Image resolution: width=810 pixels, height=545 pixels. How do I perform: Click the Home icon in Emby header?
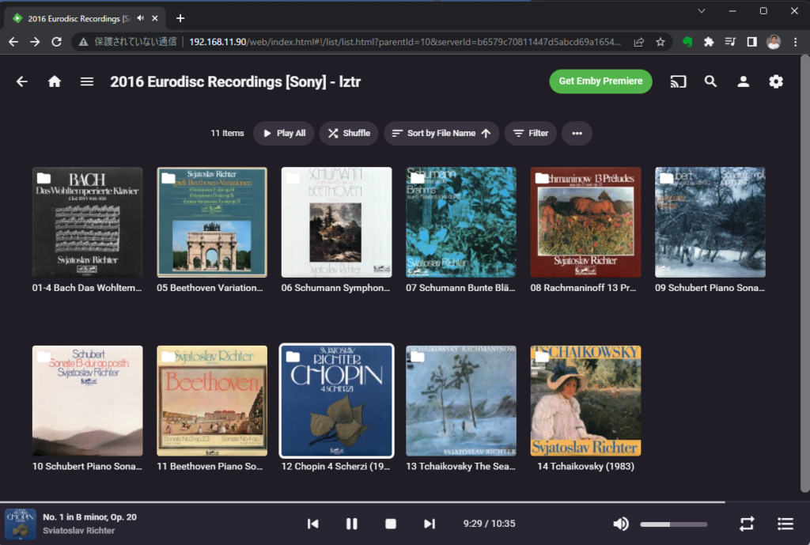pos(55,81)
